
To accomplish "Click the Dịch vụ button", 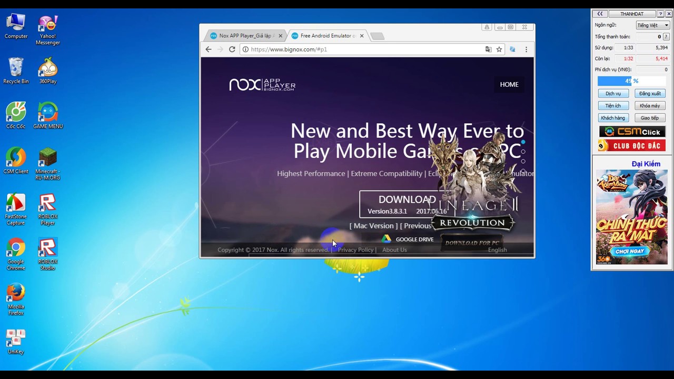I will point(613,94).
